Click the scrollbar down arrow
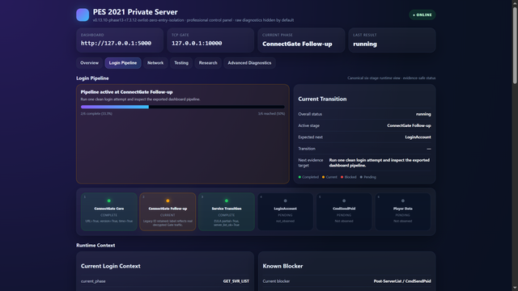The height and width of the screenshot is (291, 518). click(515, 288)
